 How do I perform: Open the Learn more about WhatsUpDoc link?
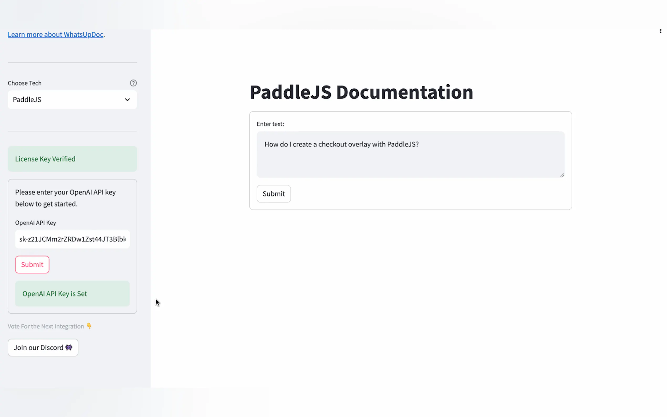[x=55, y=34]
